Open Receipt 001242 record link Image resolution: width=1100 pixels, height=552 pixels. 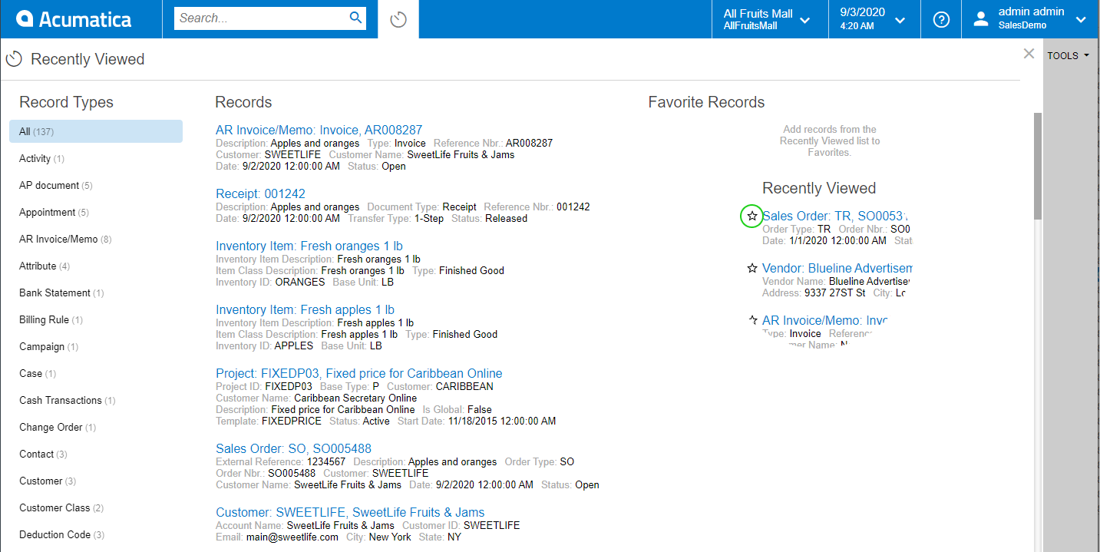(260, 194)
